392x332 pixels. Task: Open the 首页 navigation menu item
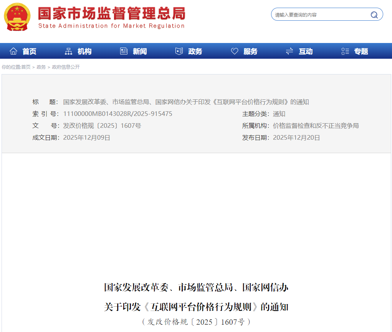(x=30, y=51)
